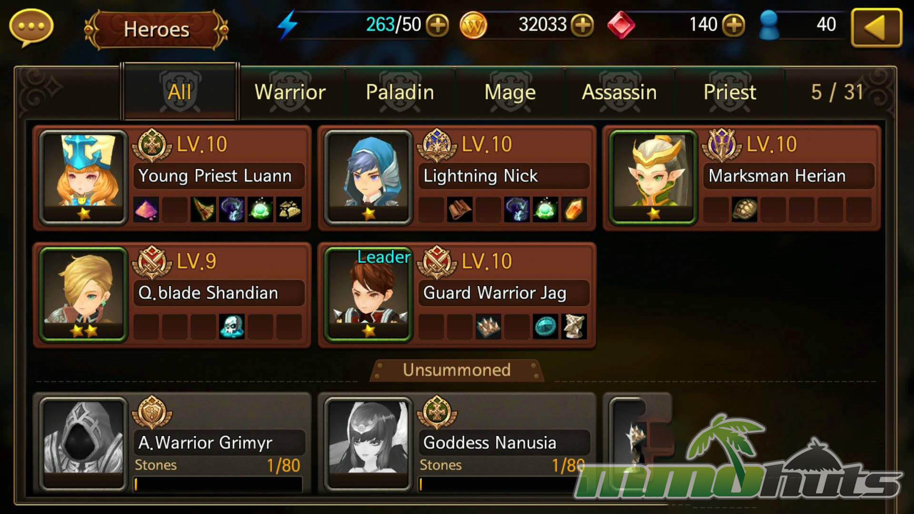Image resolution: width=914 pixels, height=514 pixels.
Task: View unsummoned A.Warrior Grimyr card
Action: [x=172, y=444]
